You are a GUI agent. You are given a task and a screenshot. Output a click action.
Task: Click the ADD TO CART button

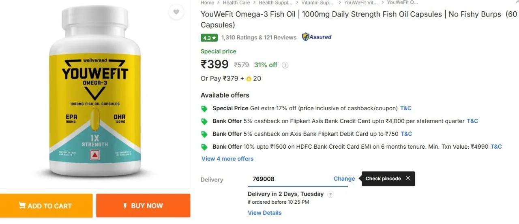(x=46, y=205)
